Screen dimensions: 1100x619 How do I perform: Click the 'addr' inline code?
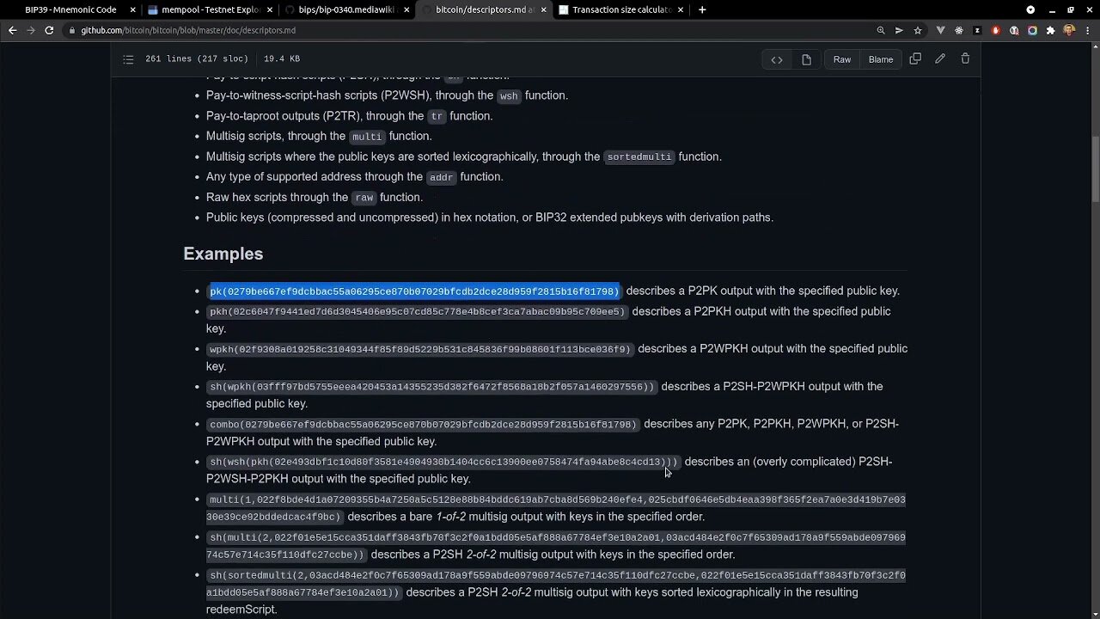click(441, 177)
